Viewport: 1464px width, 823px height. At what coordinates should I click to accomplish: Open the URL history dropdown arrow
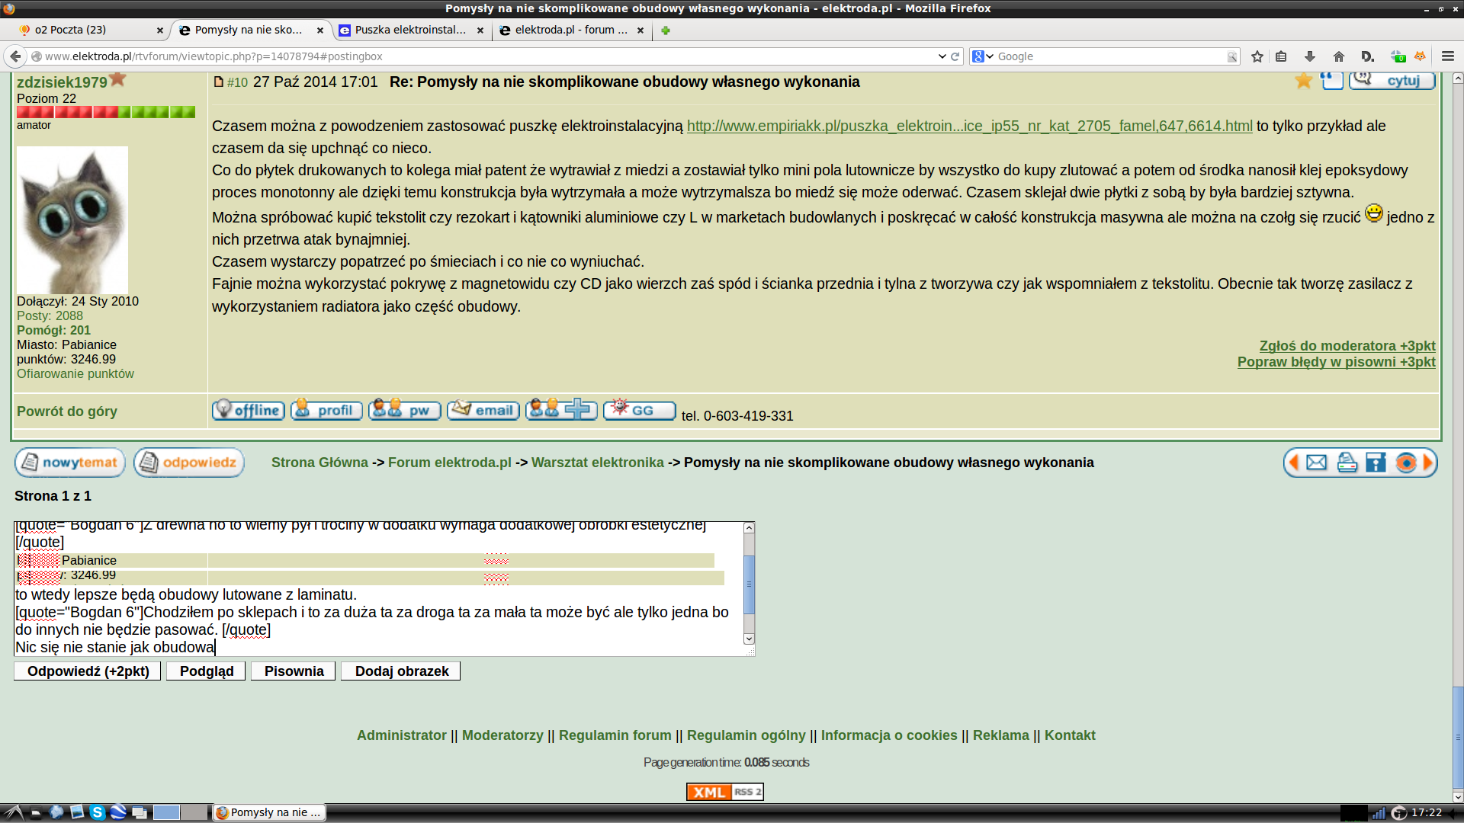coord(942,56)
